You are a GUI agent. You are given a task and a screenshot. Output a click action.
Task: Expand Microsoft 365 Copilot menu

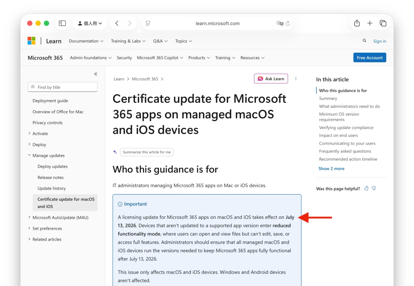160,58
